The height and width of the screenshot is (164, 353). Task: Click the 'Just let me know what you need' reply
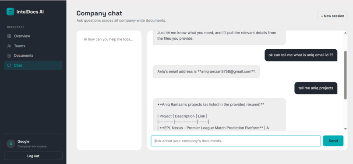[x=219, y=38]
